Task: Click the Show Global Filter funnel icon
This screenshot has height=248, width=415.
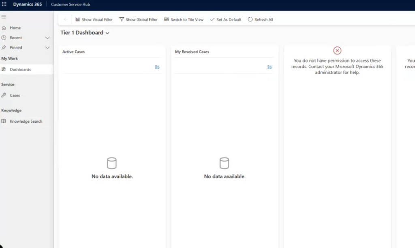Action: click(x=122, y=19)
